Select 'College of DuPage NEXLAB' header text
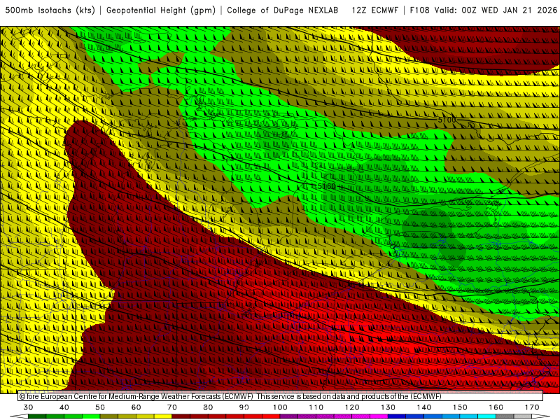 point(283,10)
